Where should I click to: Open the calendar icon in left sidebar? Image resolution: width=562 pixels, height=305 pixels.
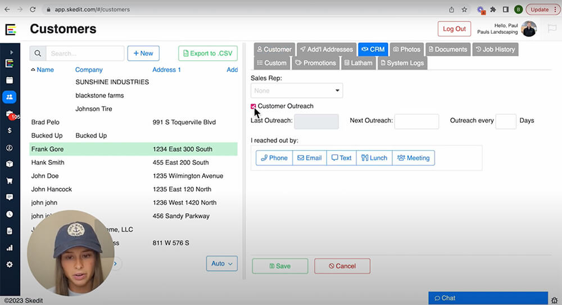[x=10, y=80]
